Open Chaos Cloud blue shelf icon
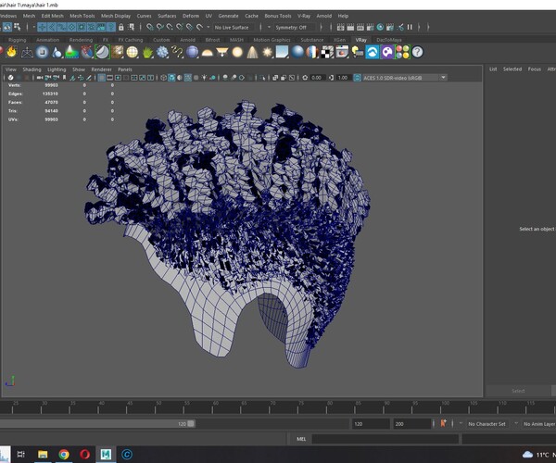Viewport: 556px width, 463px height. [373, 52]
